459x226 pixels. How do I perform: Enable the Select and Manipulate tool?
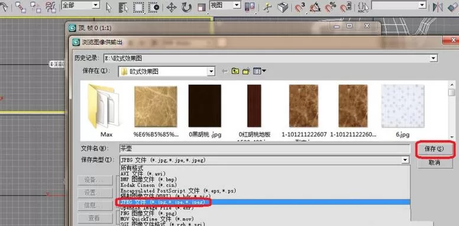pyautogui.click(x=267, y=7)
